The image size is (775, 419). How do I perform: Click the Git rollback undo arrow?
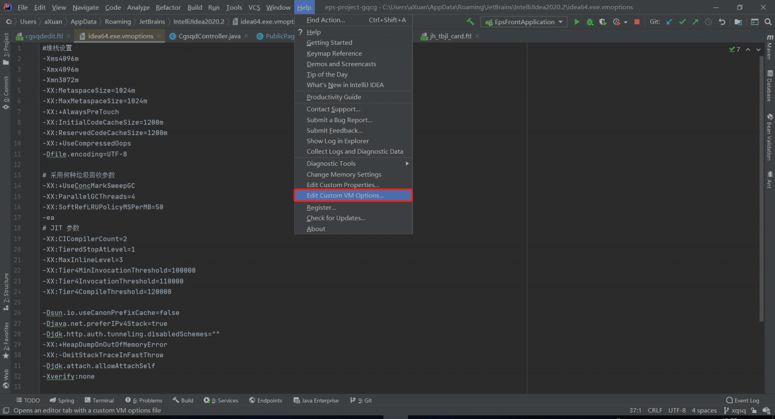pyautogui.click(x=722, y=22)
